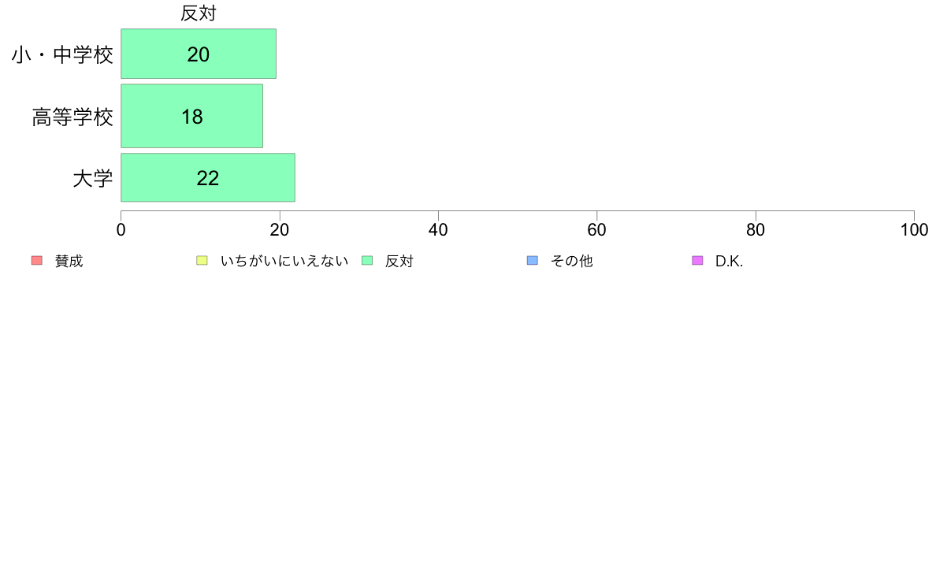This screenshot has height=580, width=936.
Task: Click the blue その他 legend swatch
Action: pyautogui.click(x=533, y=260)
